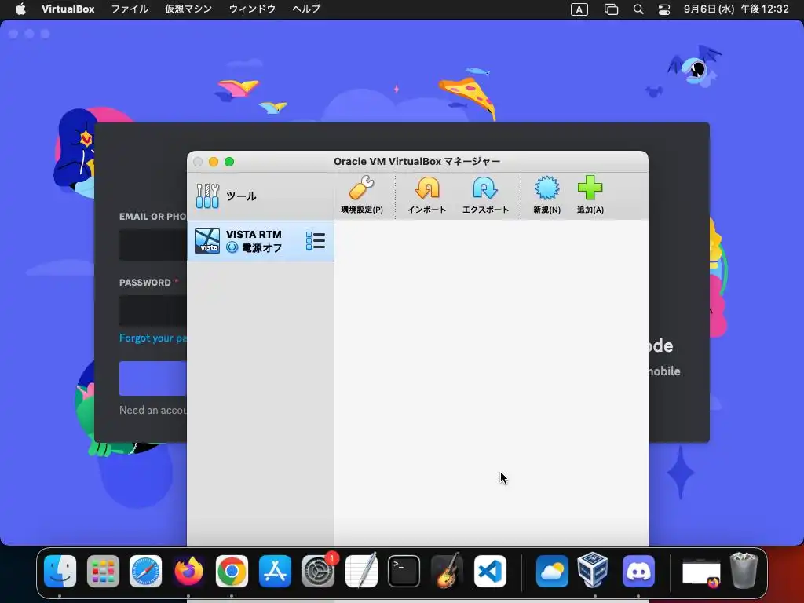Open the VirtualBox app menu

[68, 9]
